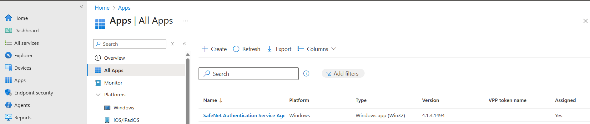Click the Refresh button label
Screen dimensions: 590x124
[251, 49]
